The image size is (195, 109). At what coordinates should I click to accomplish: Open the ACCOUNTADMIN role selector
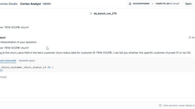coord(139,4)
